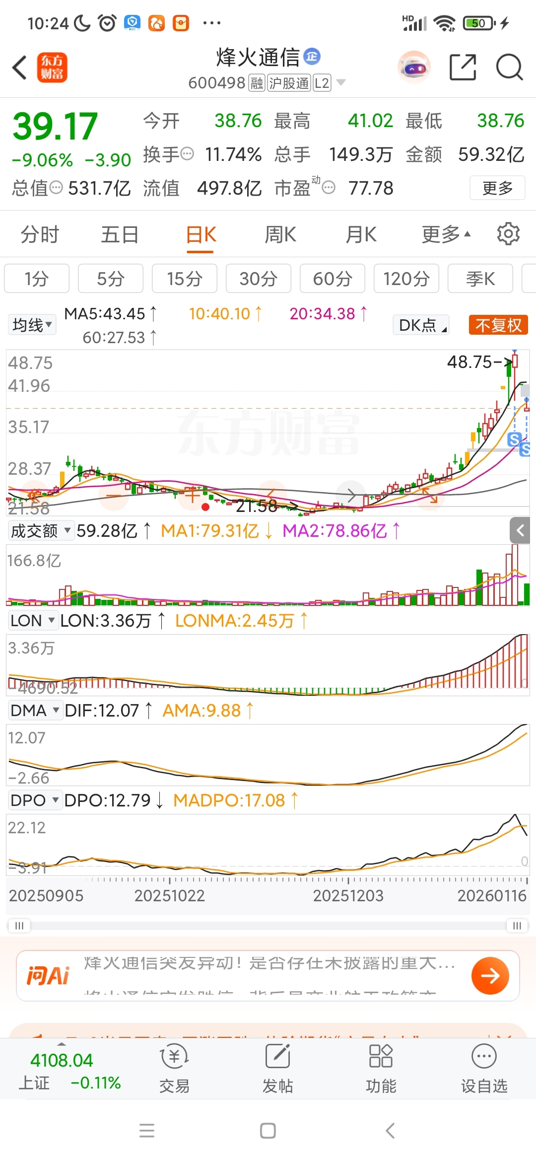Open DPO indicator dropdown
The height and width of the screenshot is (1162, 536).
click(35, 800)
